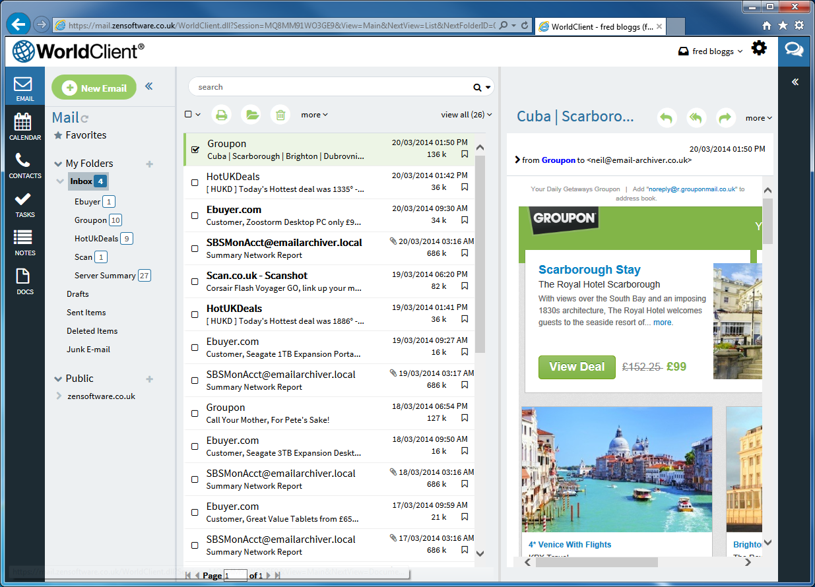Open the Contacts section
This screenshot has width=815, height=587.
click(24, 166)
